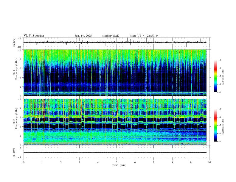Image resolution: width=236 pixels, height=182 pixels.
Task: Click the time axis tick label '7'
Action: tap(154, 162)
